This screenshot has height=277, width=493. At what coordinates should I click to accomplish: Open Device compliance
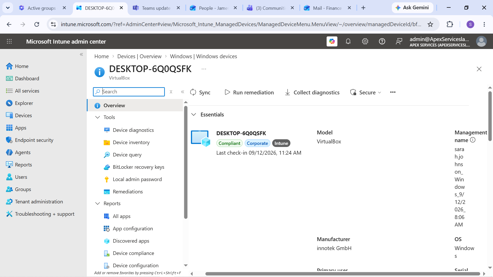[133, 253]
